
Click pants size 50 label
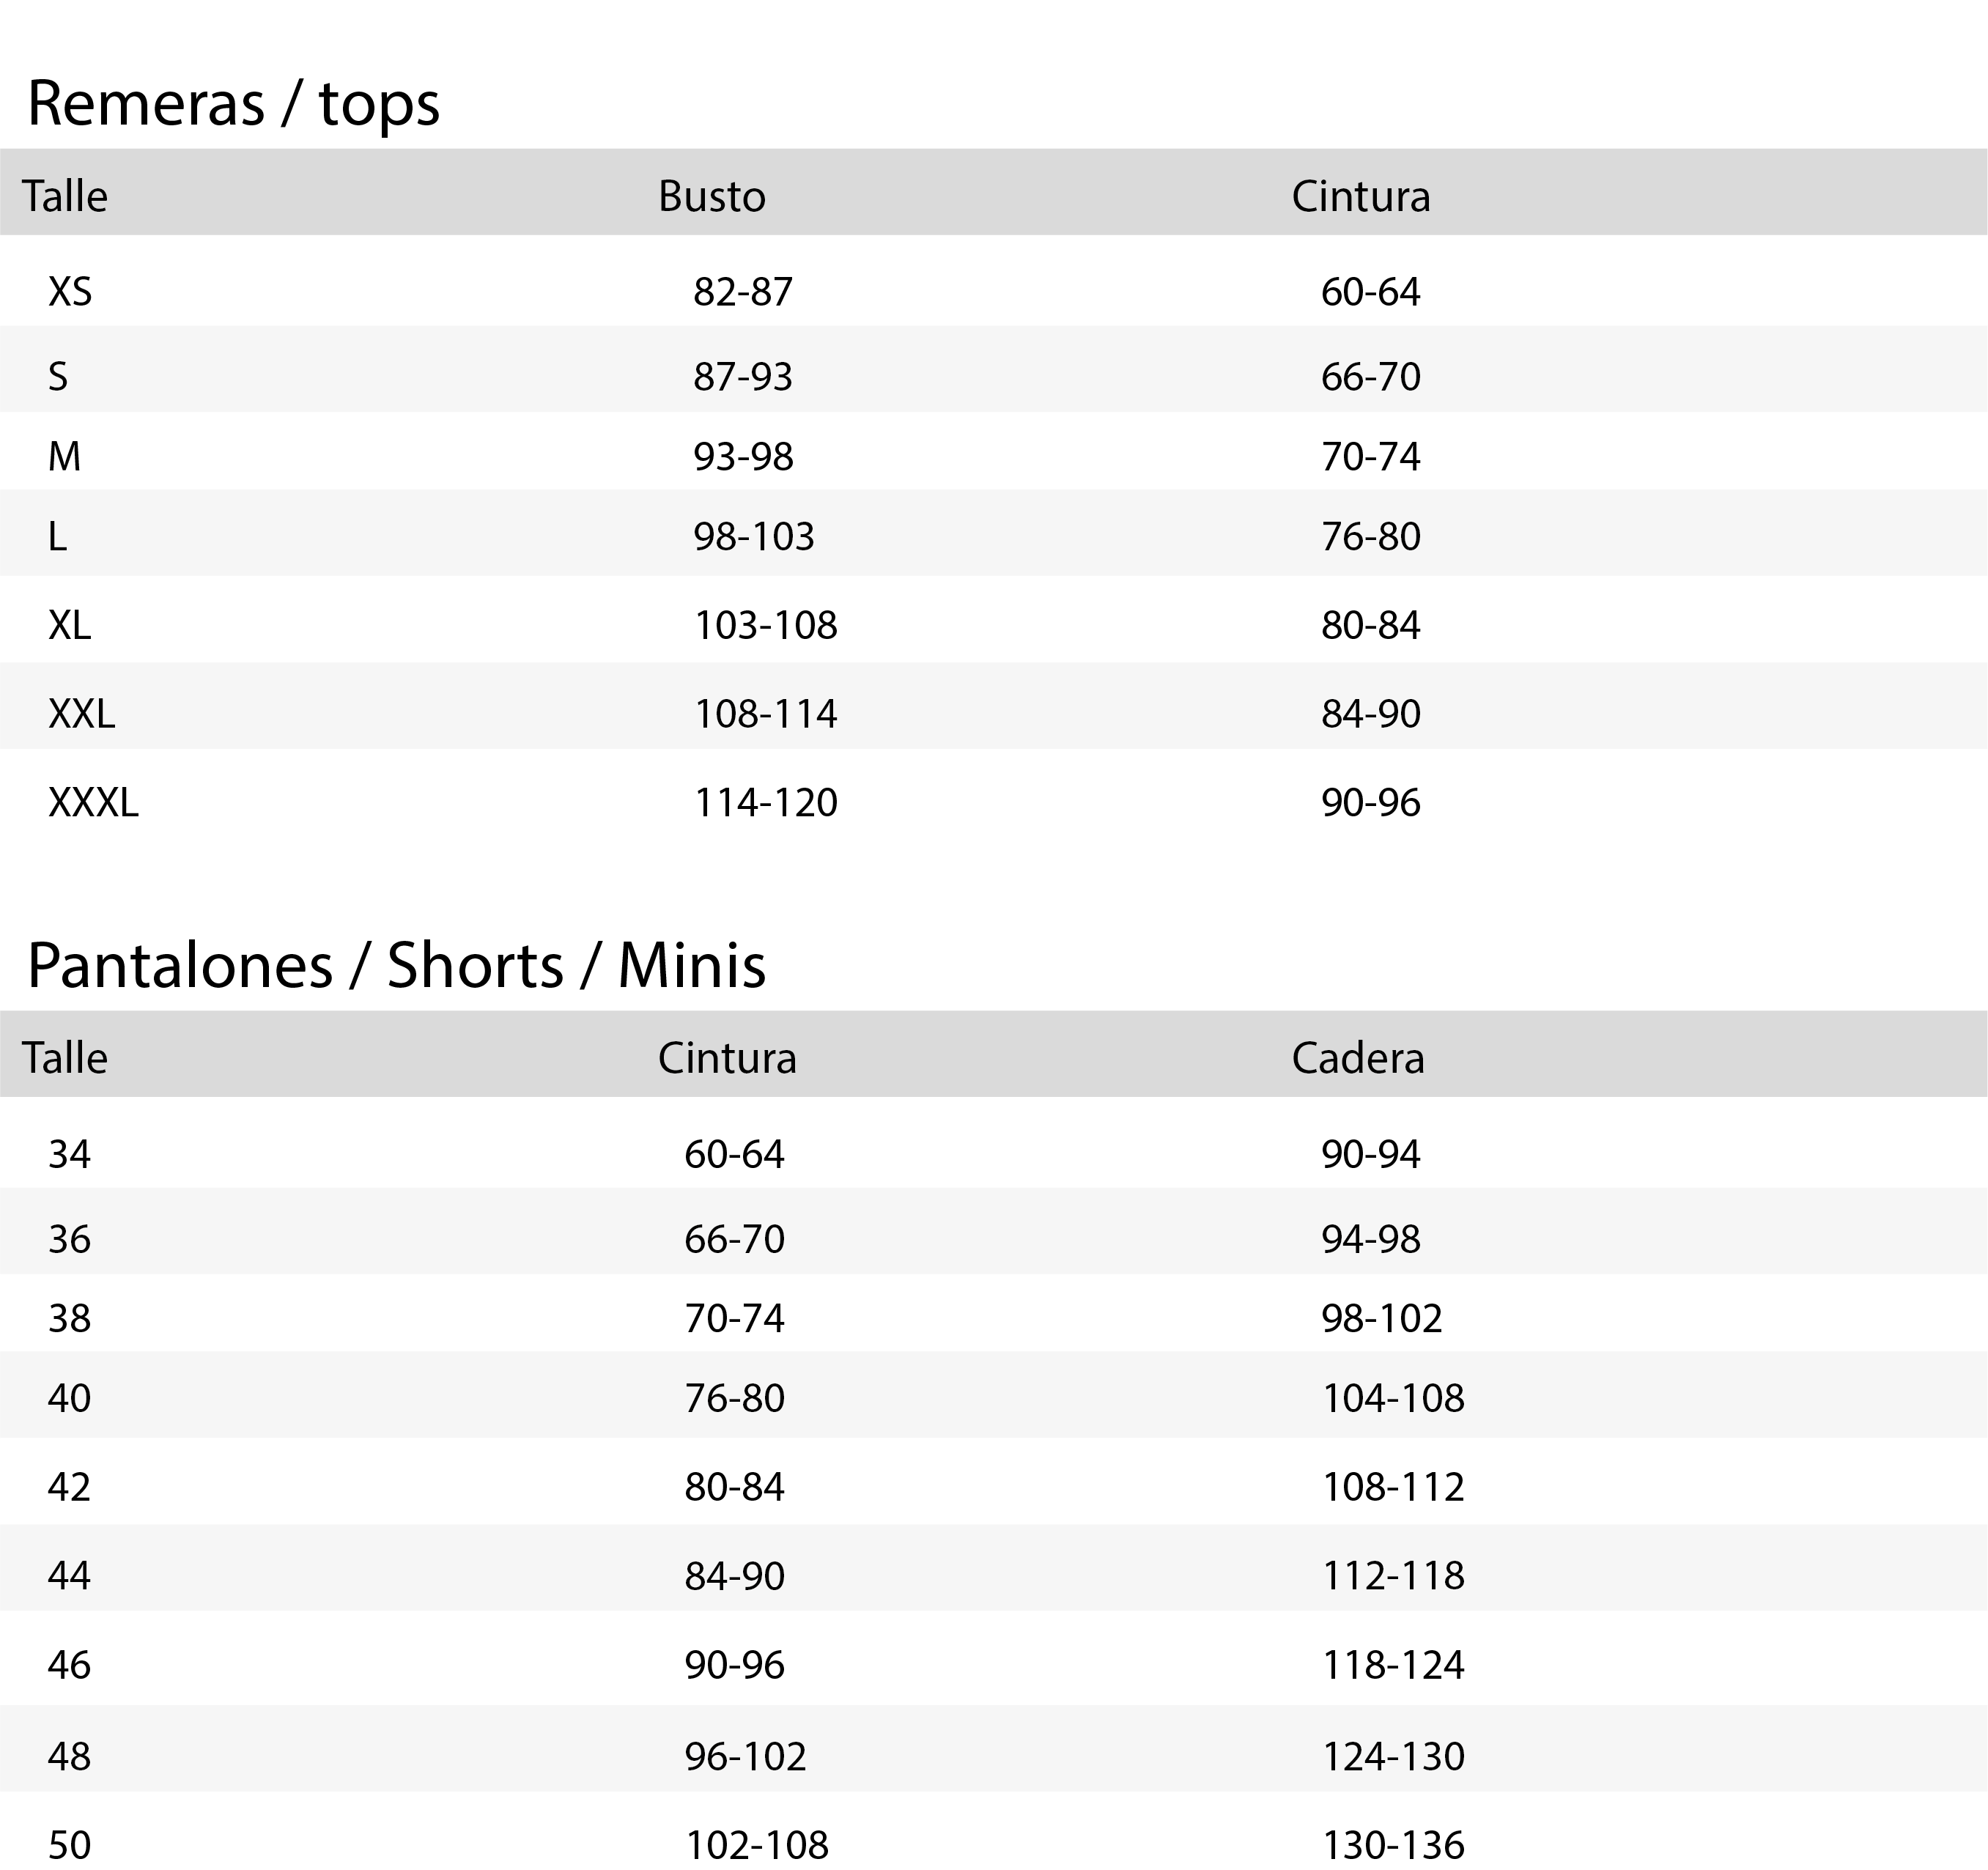[x=69, y=1844]
